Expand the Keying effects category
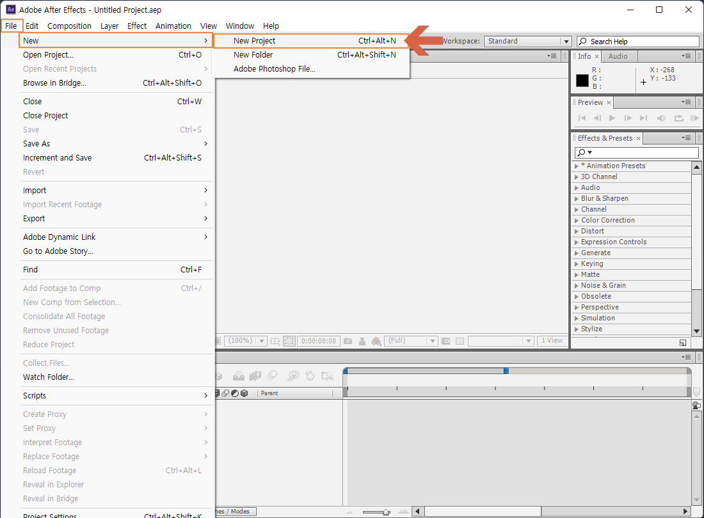704x518 pixels. coord(577,263)
